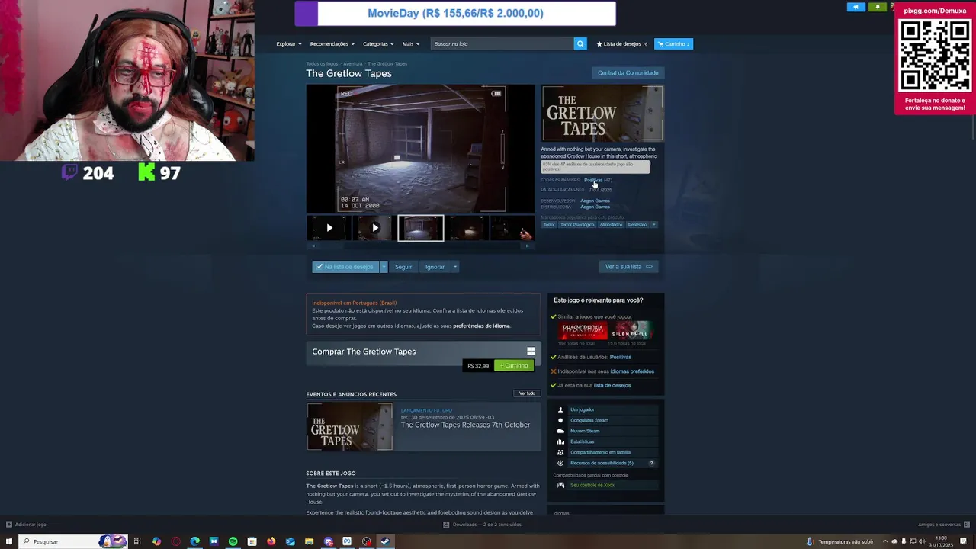Click Positivas link in relevance panel
976x549 pixels.
point(620,357)
